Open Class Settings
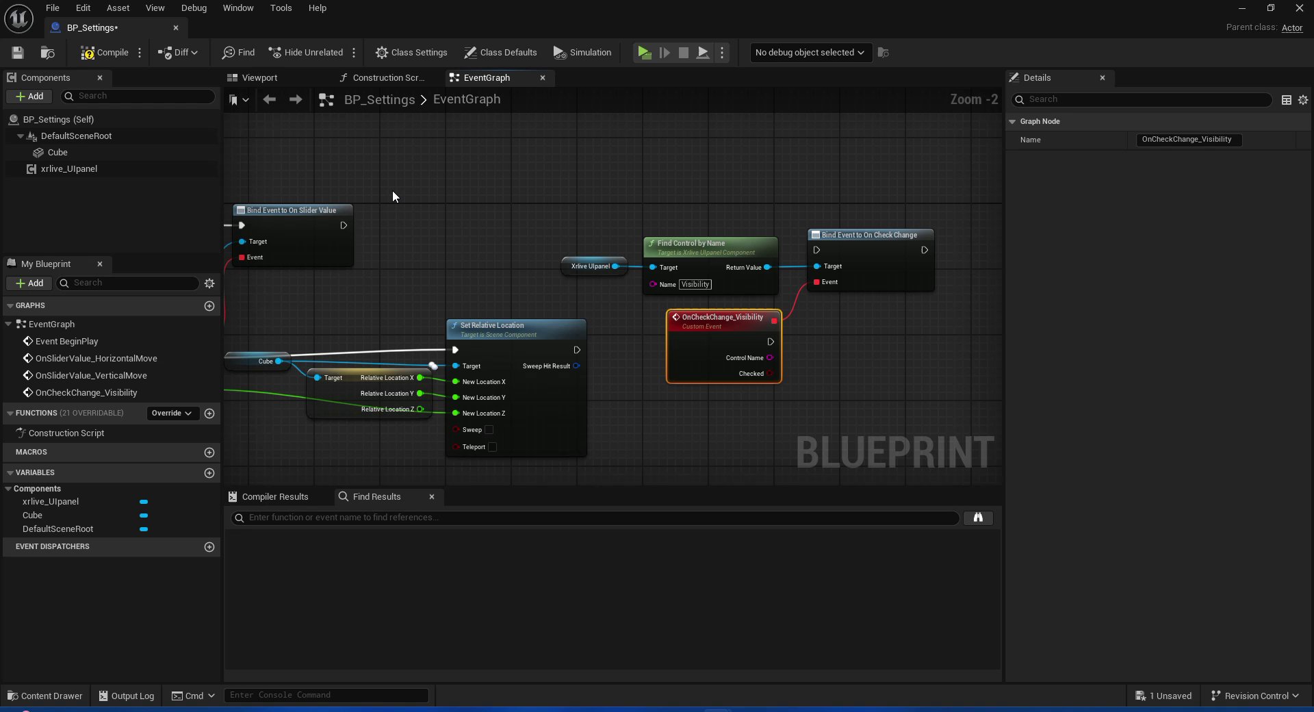The width and height of the screenshot is (1314, 712). [x=411, y=53]
